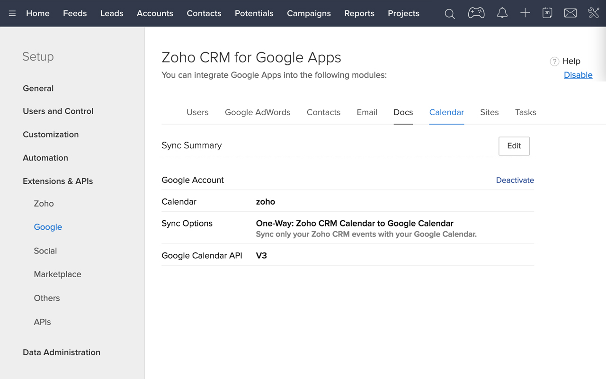Open Automation in the sidebar
Viewport: 606px width, 379px height.
pos(45,158)
